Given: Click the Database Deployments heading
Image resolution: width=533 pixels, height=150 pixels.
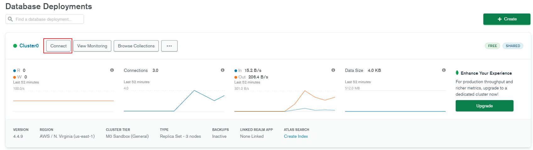Looking at the screenshot, I should 49,6.
